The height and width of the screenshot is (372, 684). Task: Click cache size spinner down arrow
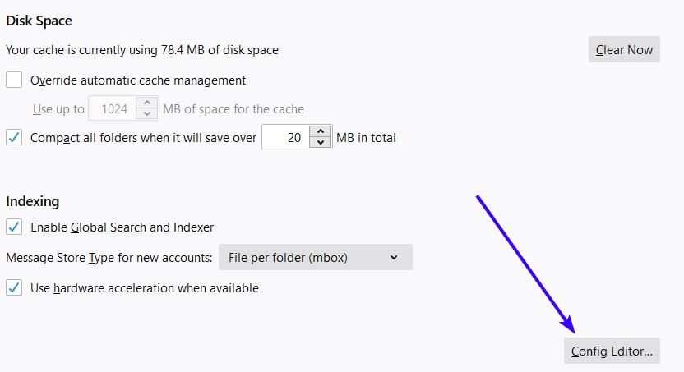[x=147, y=113]
